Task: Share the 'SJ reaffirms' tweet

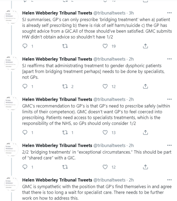Action: [145, 86]
